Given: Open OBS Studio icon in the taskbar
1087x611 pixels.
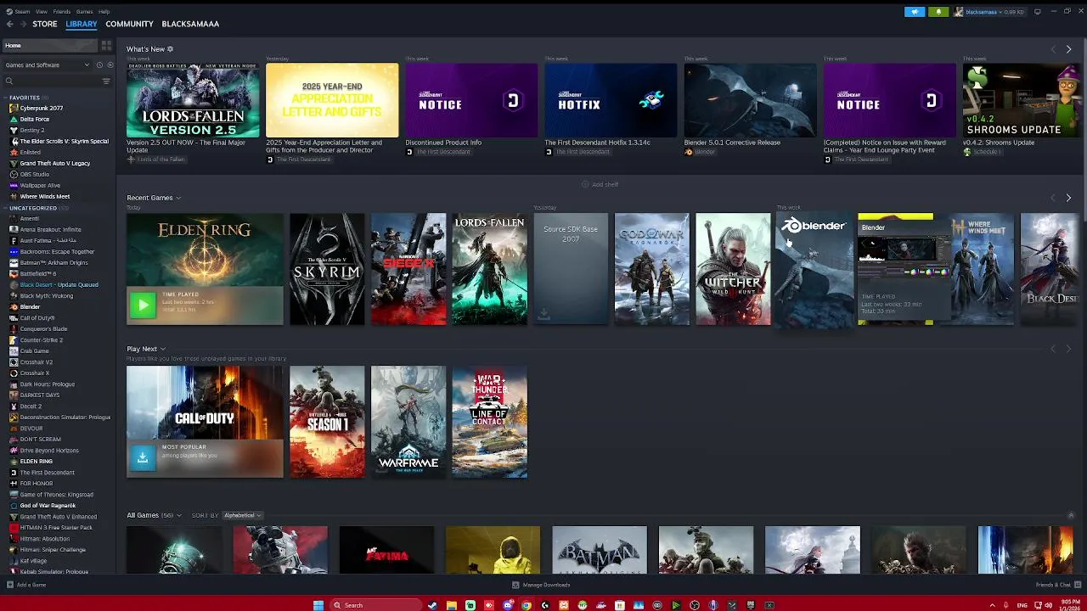Looking at the screenshot, I should (695, 605).
